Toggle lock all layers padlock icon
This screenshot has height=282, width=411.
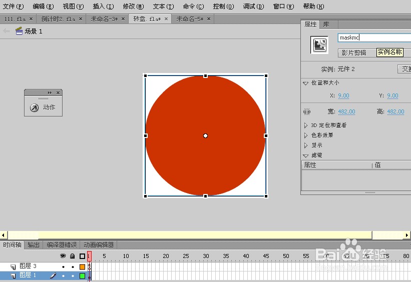click(73, 256)
